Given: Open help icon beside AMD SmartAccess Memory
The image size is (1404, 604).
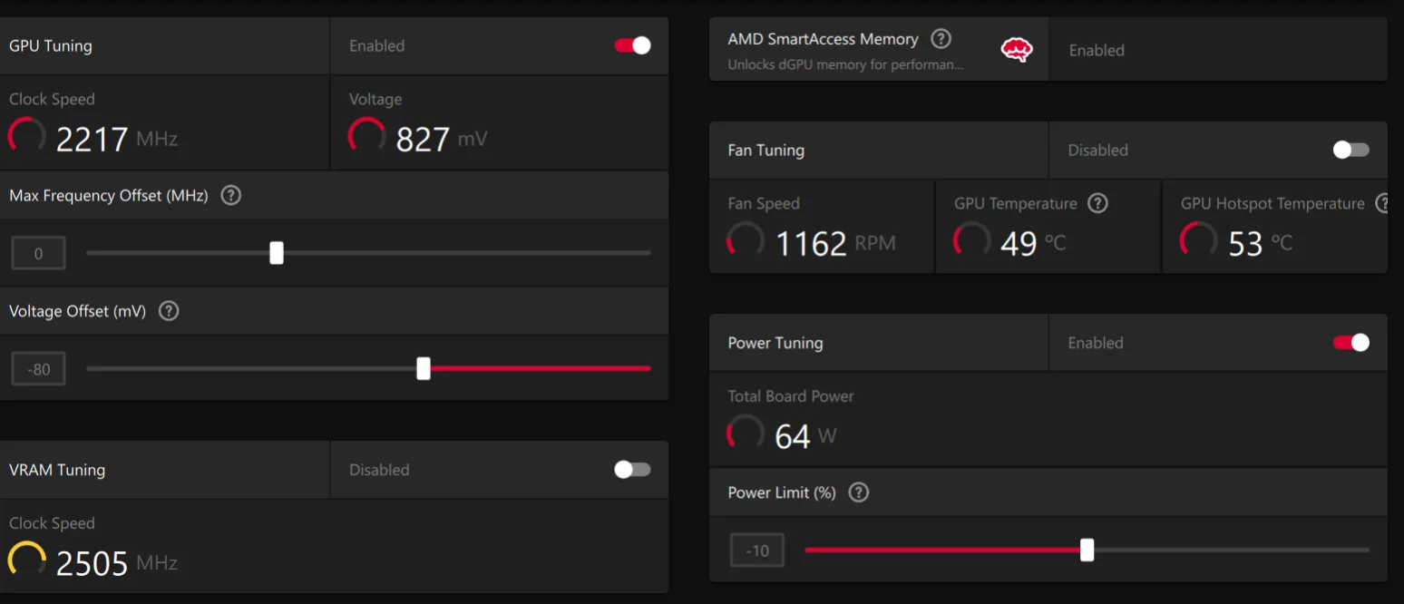Looking at the screenshot, I should point(941,39).
